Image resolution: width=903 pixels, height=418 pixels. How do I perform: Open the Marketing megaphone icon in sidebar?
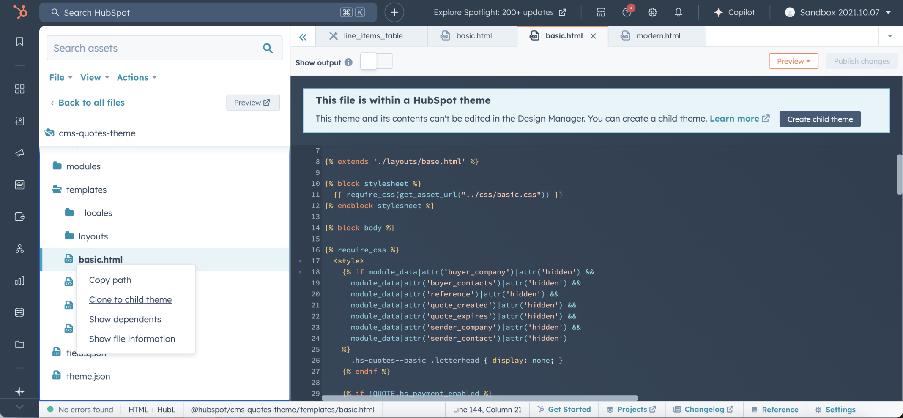pyautogui.click(x=19, y=153)
